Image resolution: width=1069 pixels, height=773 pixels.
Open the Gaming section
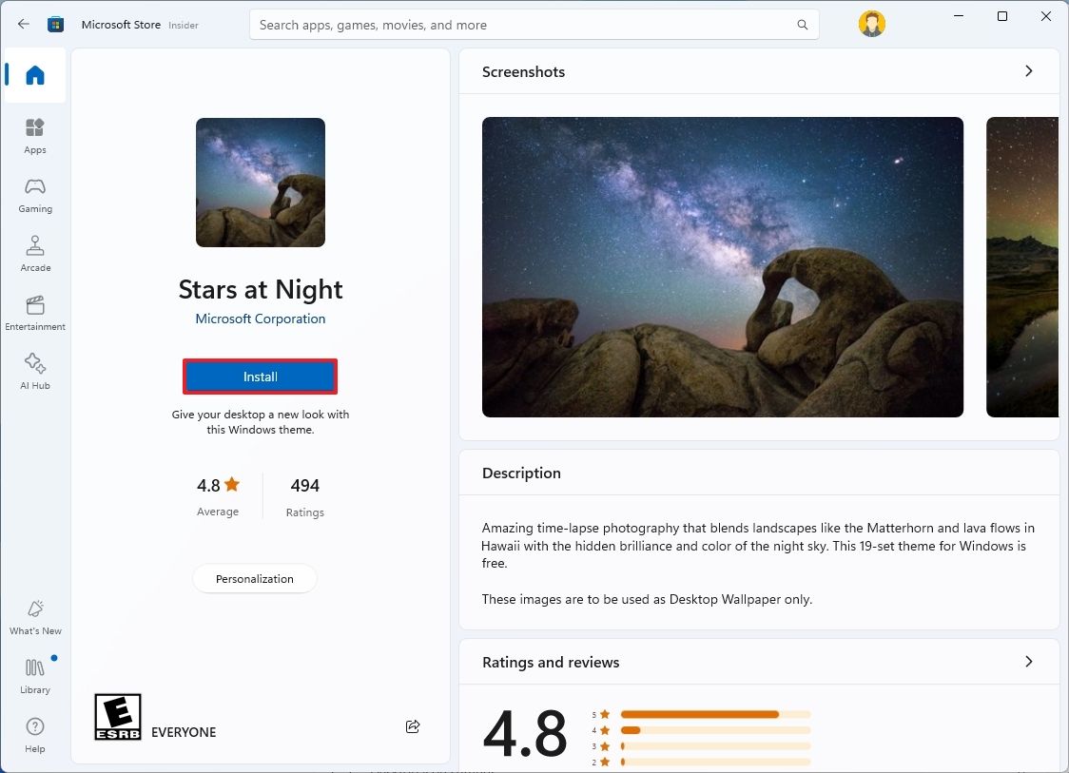coord(34,192)
